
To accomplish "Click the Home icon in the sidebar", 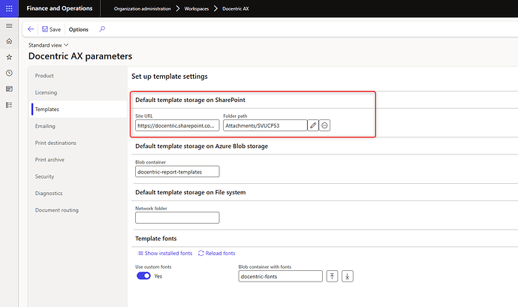I will (9, 41).
